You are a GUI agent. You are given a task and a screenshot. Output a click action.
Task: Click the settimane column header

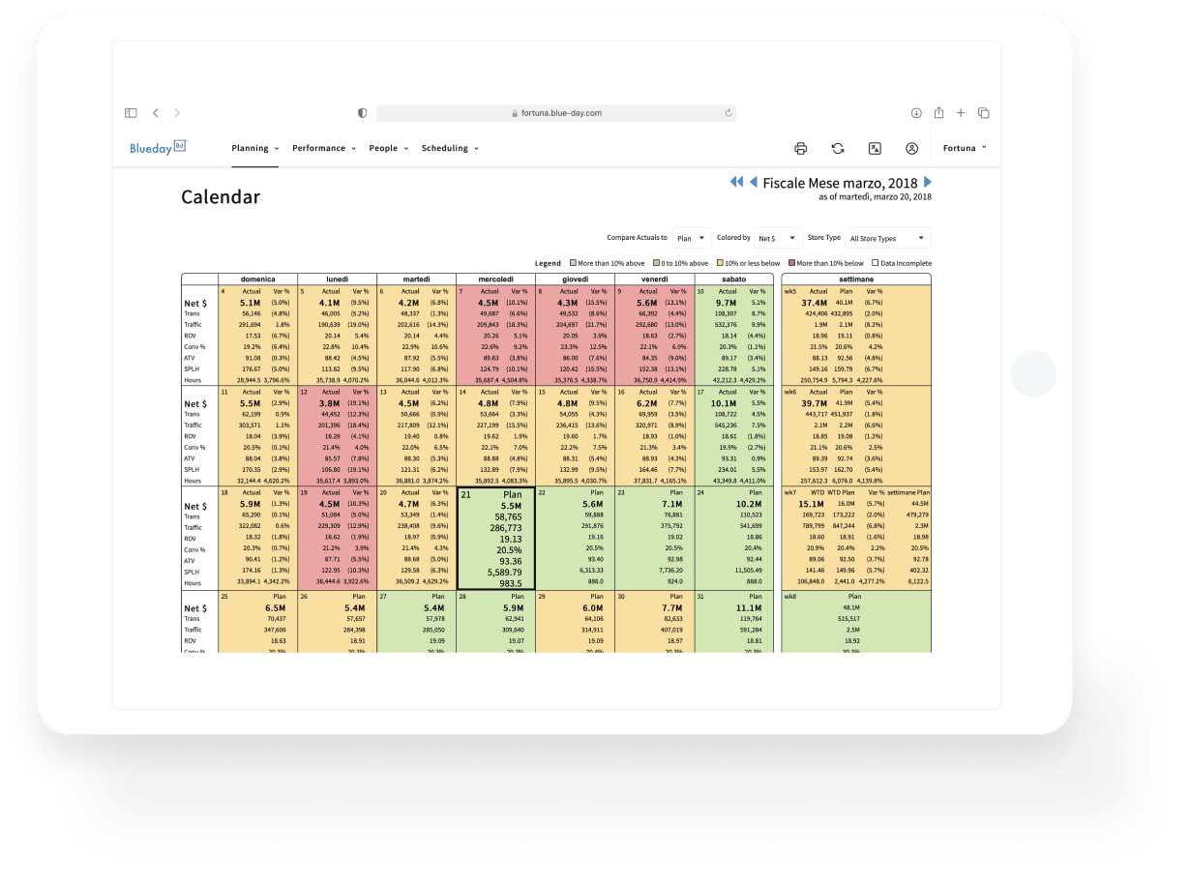click(x=856, y=279)
